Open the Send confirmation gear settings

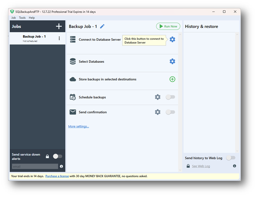(x=158, y=112)
